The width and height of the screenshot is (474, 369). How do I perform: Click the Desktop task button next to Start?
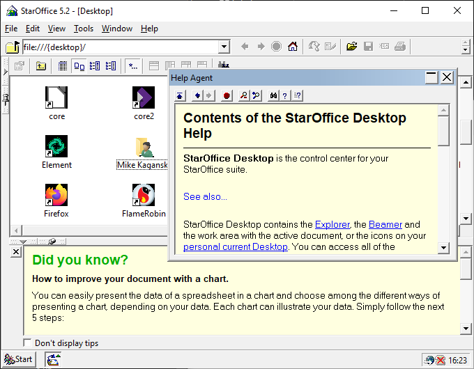coord(53,359)
